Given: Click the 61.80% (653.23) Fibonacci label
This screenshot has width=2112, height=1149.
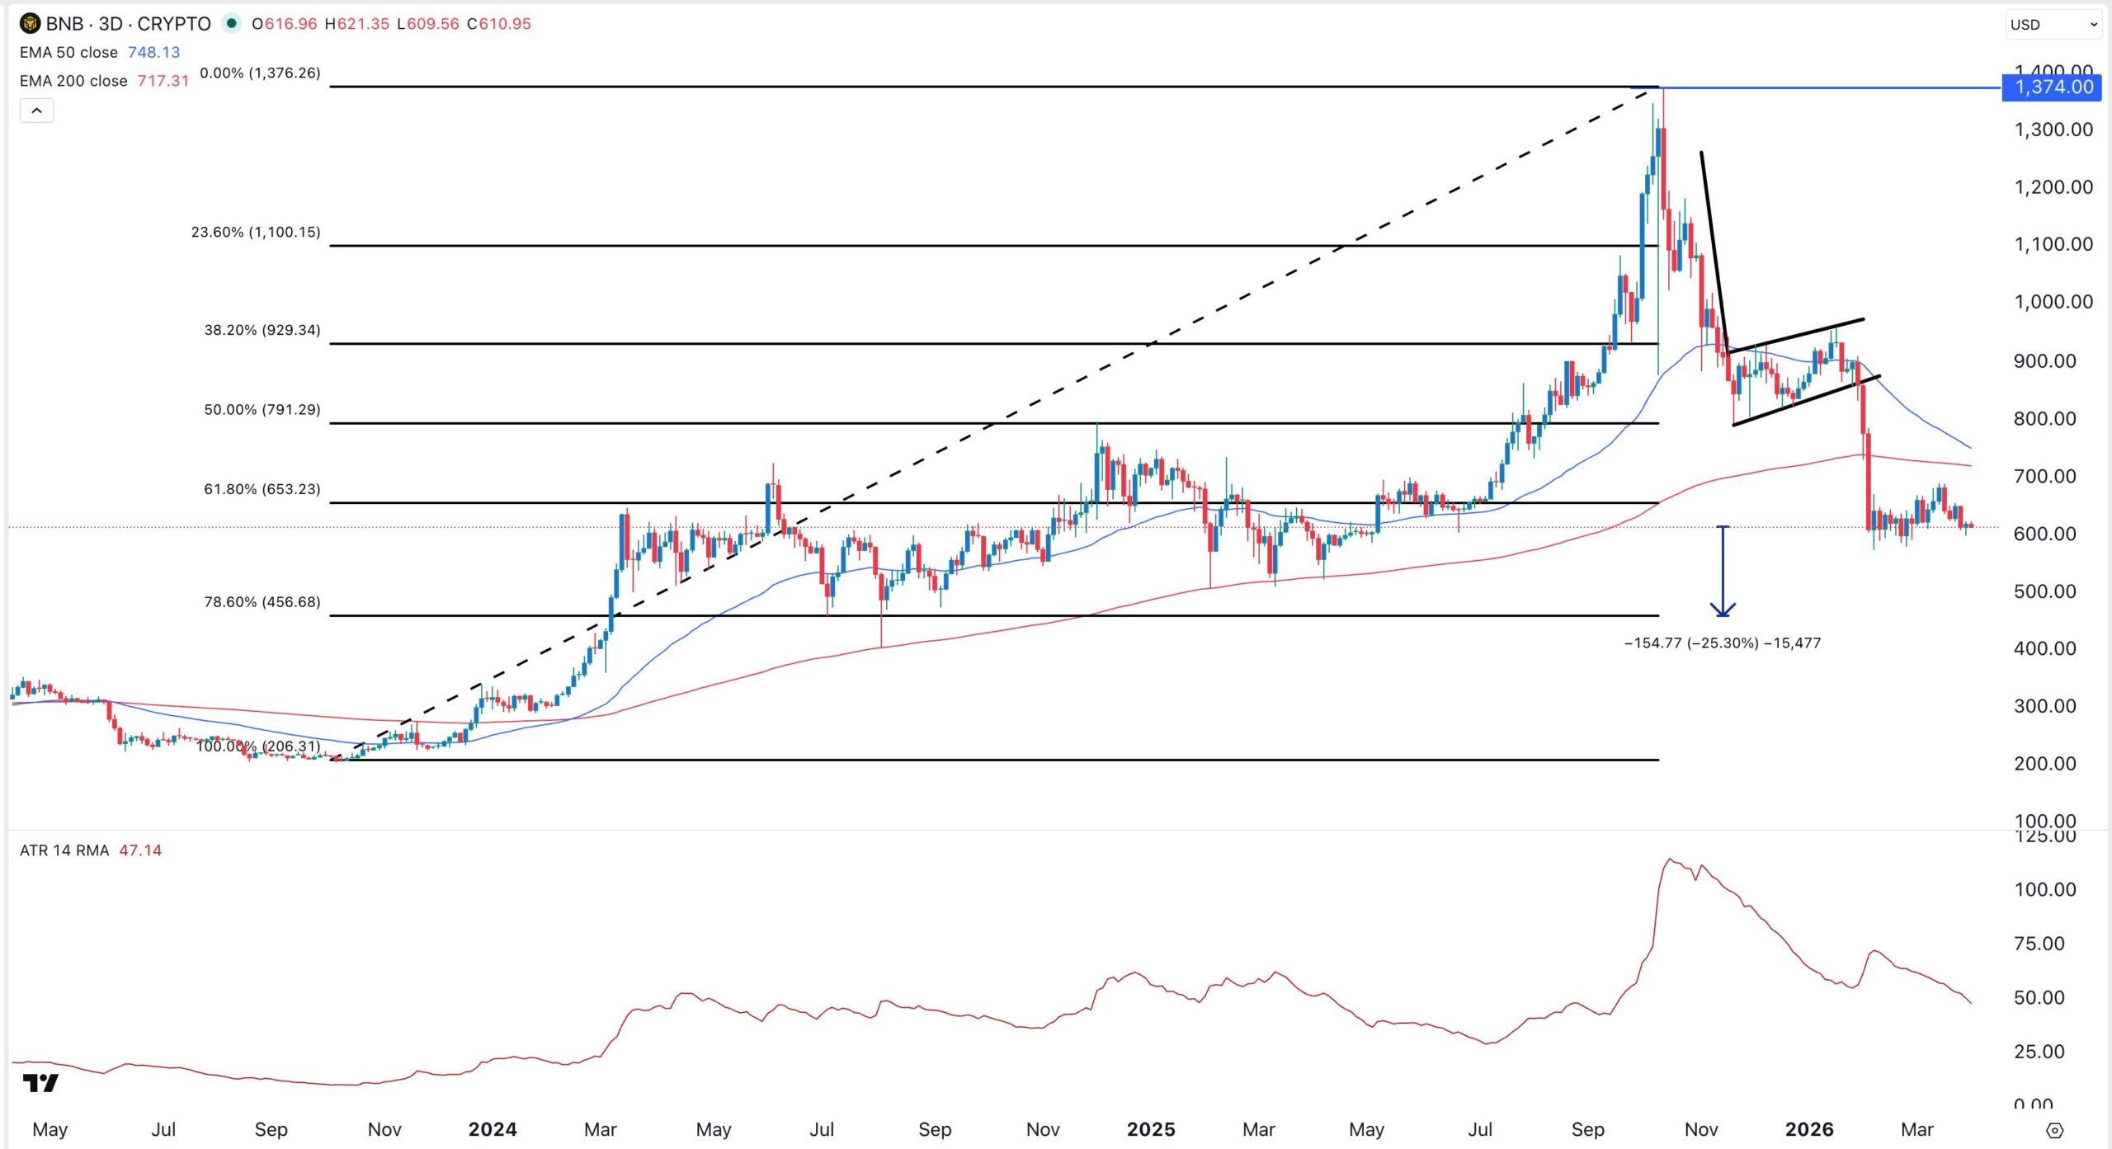Looking at the screenshot, I should (262, 489).
